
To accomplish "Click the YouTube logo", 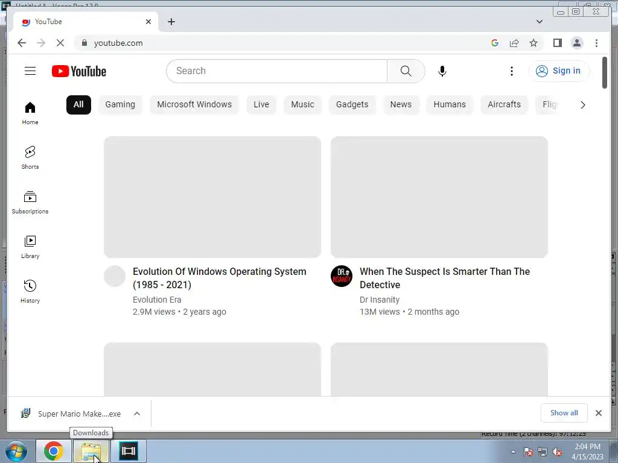I will tap(79, 71).
